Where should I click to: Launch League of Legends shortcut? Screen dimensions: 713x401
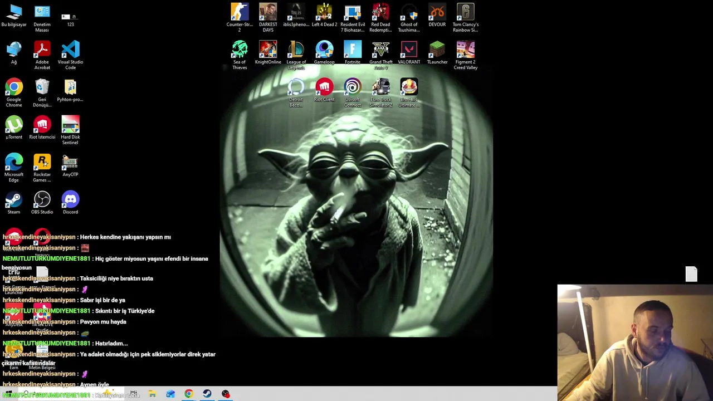coord(296,56)
